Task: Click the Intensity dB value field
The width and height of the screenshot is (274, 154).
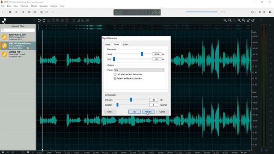Action: click(154, 100)
